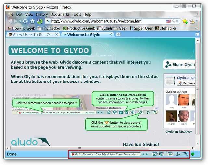The image size is (208, 165).
Task: Open the Super User bookmark
Action: [141, 28]
